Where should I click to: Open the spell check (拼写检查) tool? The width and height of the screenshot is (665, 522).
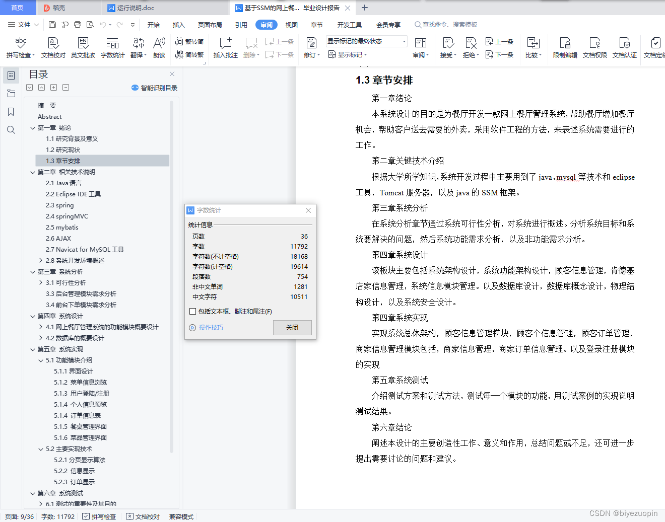[x=21, y=48]
